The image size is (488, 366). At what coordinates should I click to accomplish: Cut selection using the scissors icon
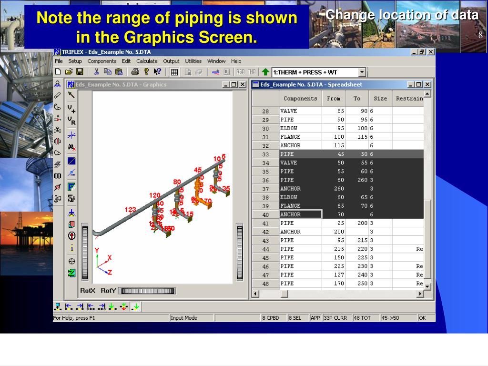(96, 72)
